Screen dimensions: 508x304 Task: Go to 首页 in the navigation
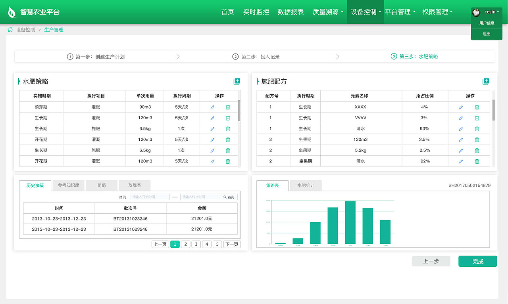point(227,12)
